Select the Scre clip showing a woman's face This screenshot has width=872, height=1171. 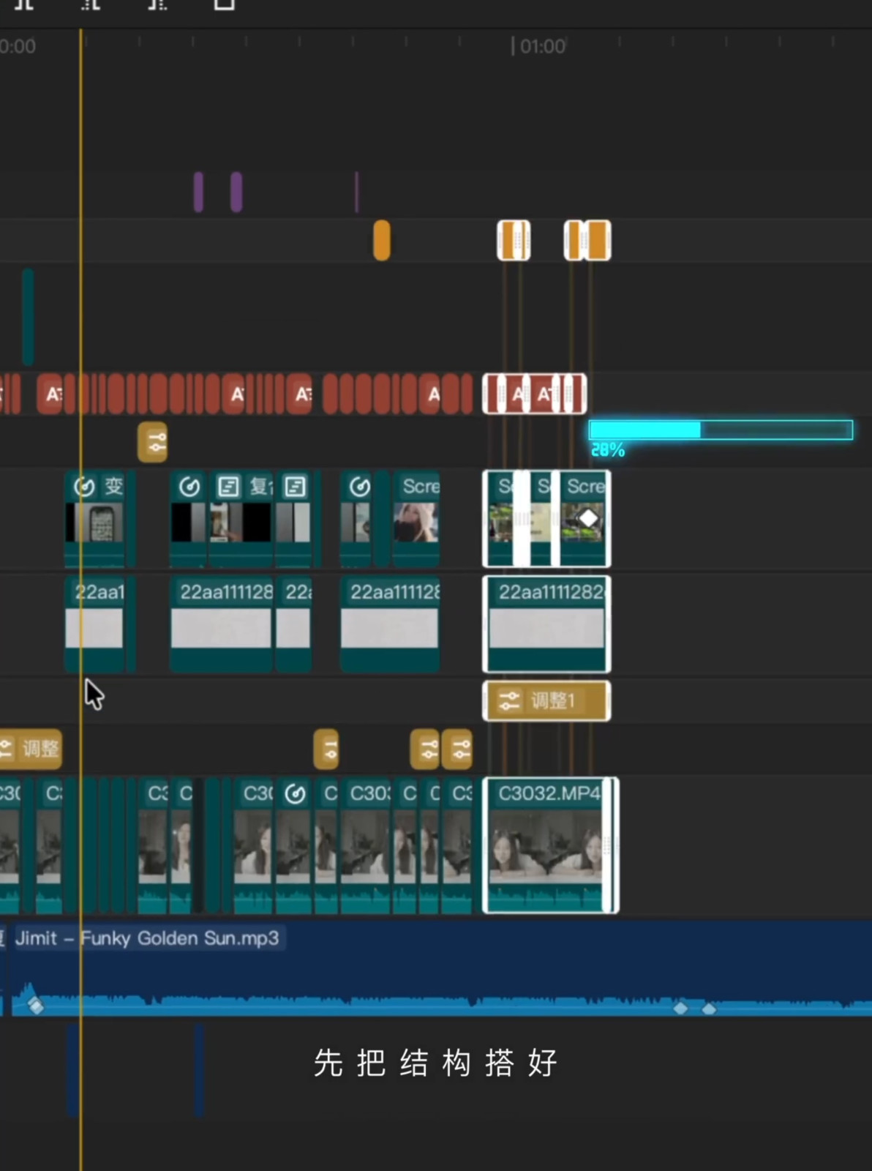click(417, 518)
